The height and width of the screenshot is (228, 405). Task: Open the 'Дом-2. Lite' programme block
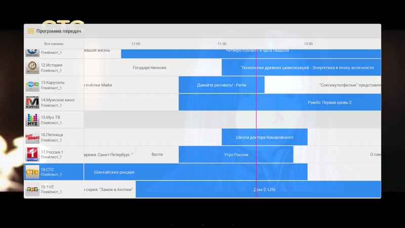[x=258, y=189]
